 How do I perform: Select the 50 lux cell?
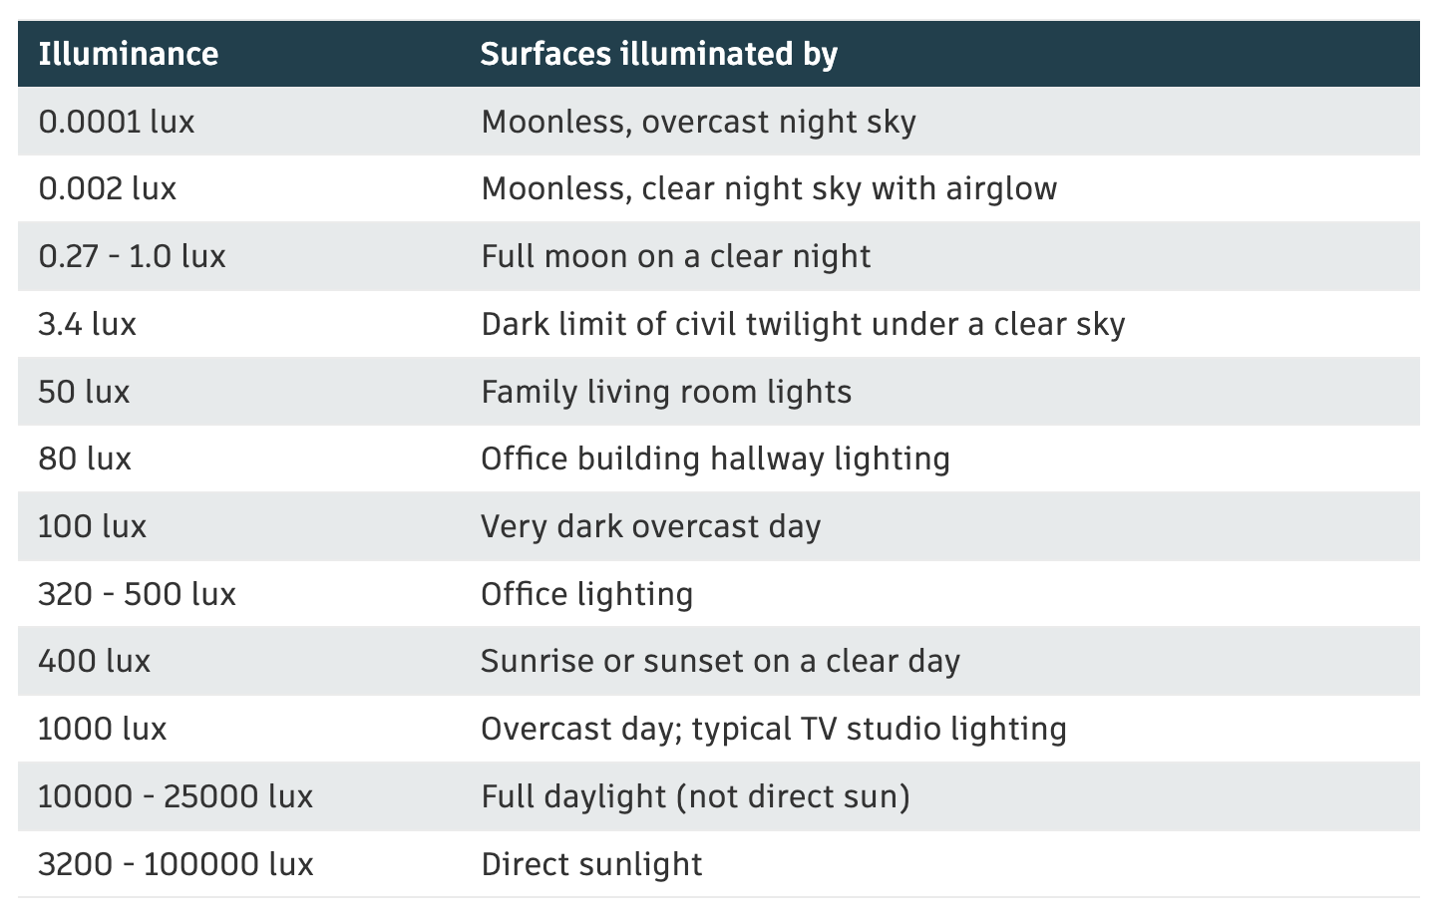coord(84,392)
